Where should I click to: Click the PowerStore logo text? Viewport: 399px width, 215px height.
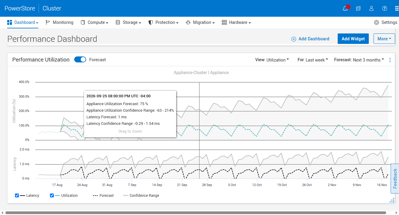pyautogui.click(x=20, y=8)
